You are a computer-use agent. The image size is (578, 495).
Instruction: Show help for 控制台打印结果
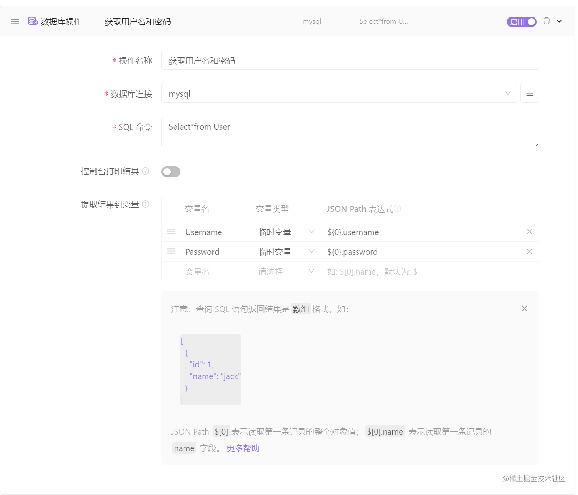[146, 171]
